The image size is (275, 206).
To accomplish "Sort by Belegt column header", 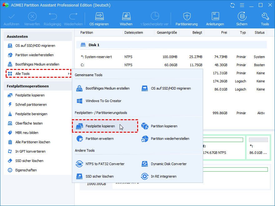I will (197, 32).
